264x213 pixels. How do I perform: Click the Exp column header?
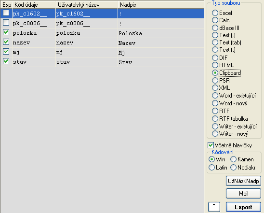(7, 5)
